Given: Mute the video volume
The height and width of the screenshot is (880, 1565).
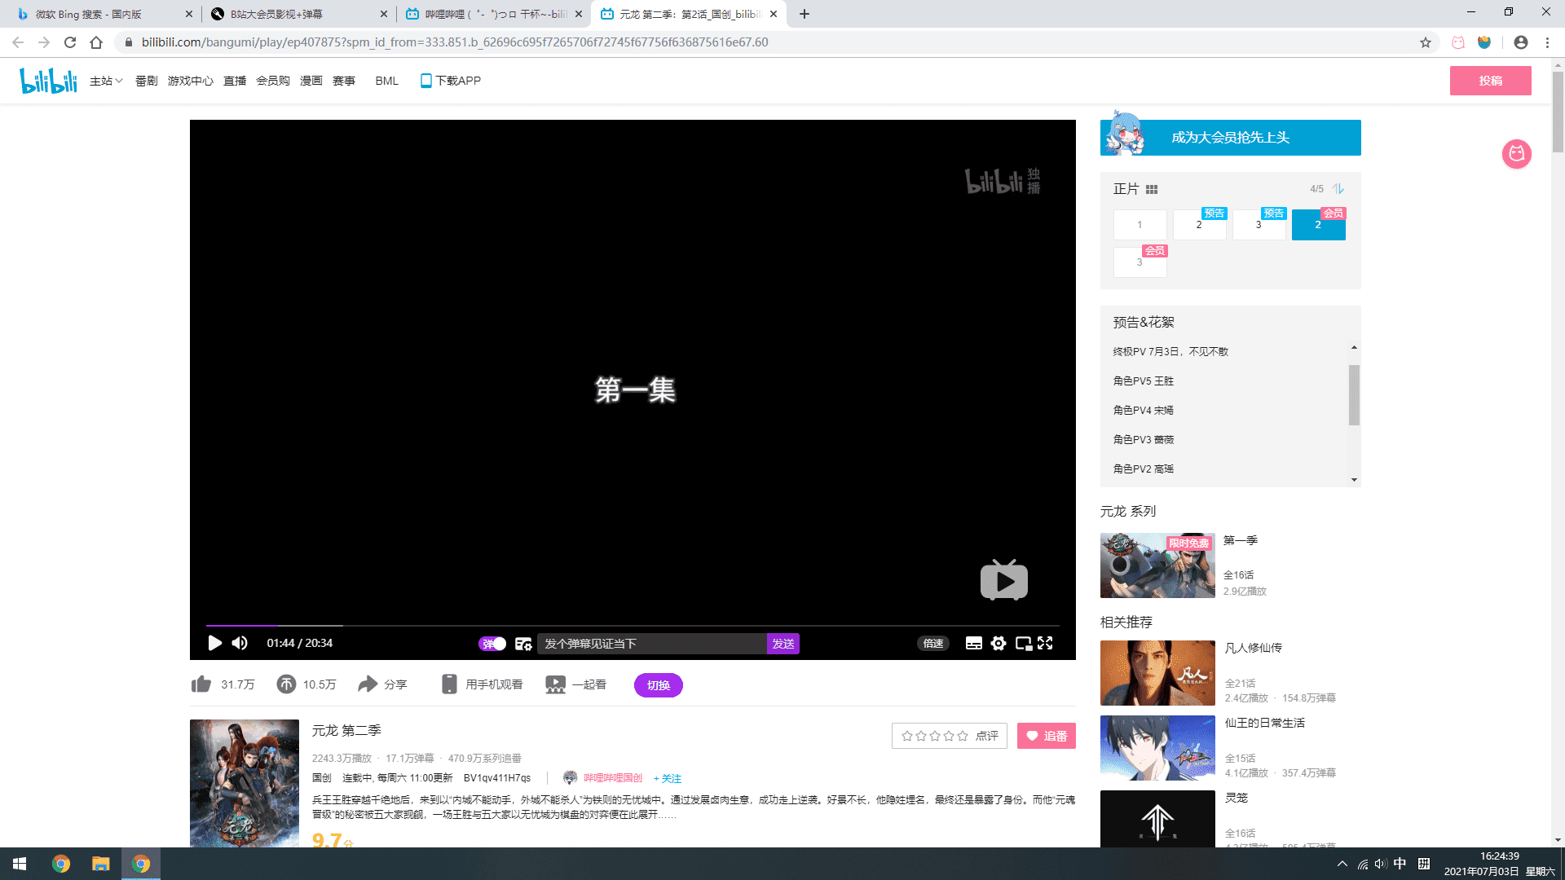Looking at the screenshot, I should (x=240, y=643).
